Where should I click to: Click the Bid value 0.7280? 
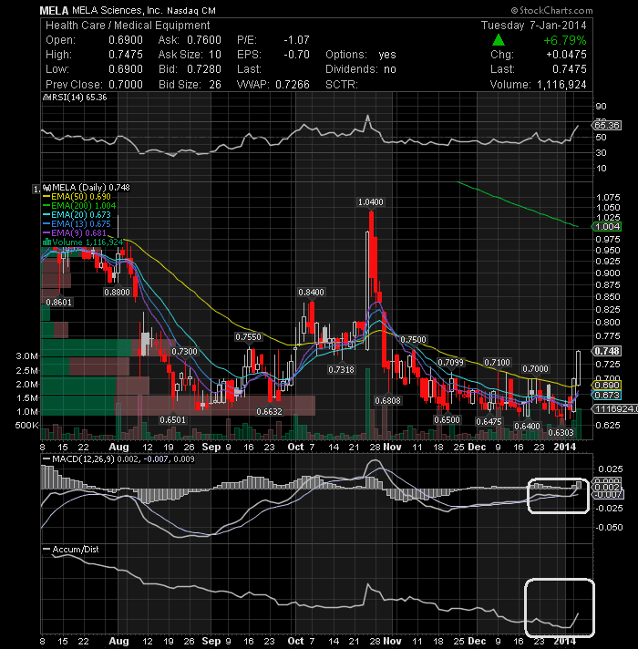tap(204, 69)
